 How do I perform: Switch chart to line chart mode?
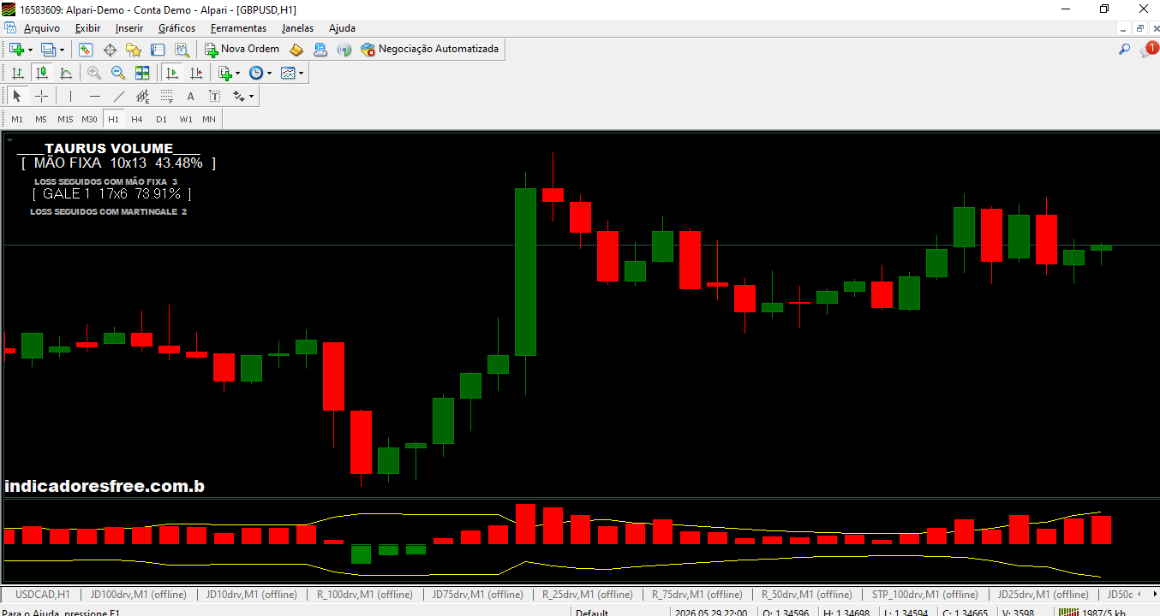65,74
